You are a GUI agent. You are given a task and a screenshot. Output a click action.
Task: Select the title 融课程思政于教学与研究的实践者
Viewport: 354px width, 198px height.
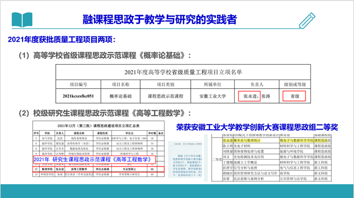(x=160, y=19)
